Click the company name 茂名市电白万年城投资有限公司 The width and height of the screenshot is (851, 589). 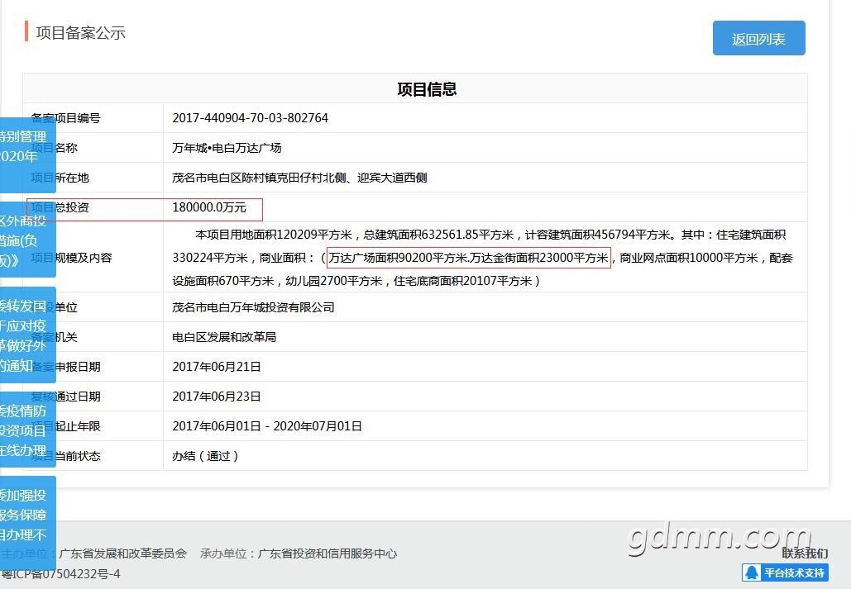(x=253, y=307)
